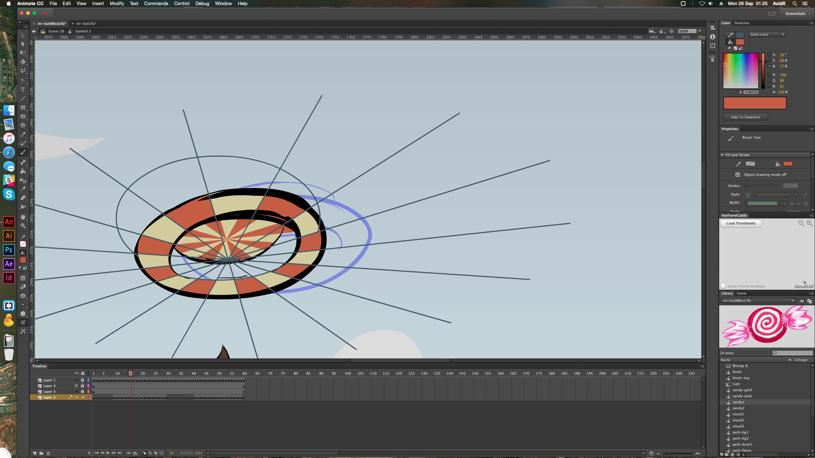Image resolution: width=815 pixels, height=458 pixels.
Task: Select the Eraser tool
Action: pyautogui.click(x=23, y=198)
